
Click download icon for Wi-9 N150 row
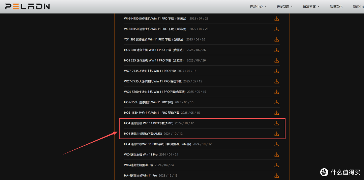[x=276, y=19]
